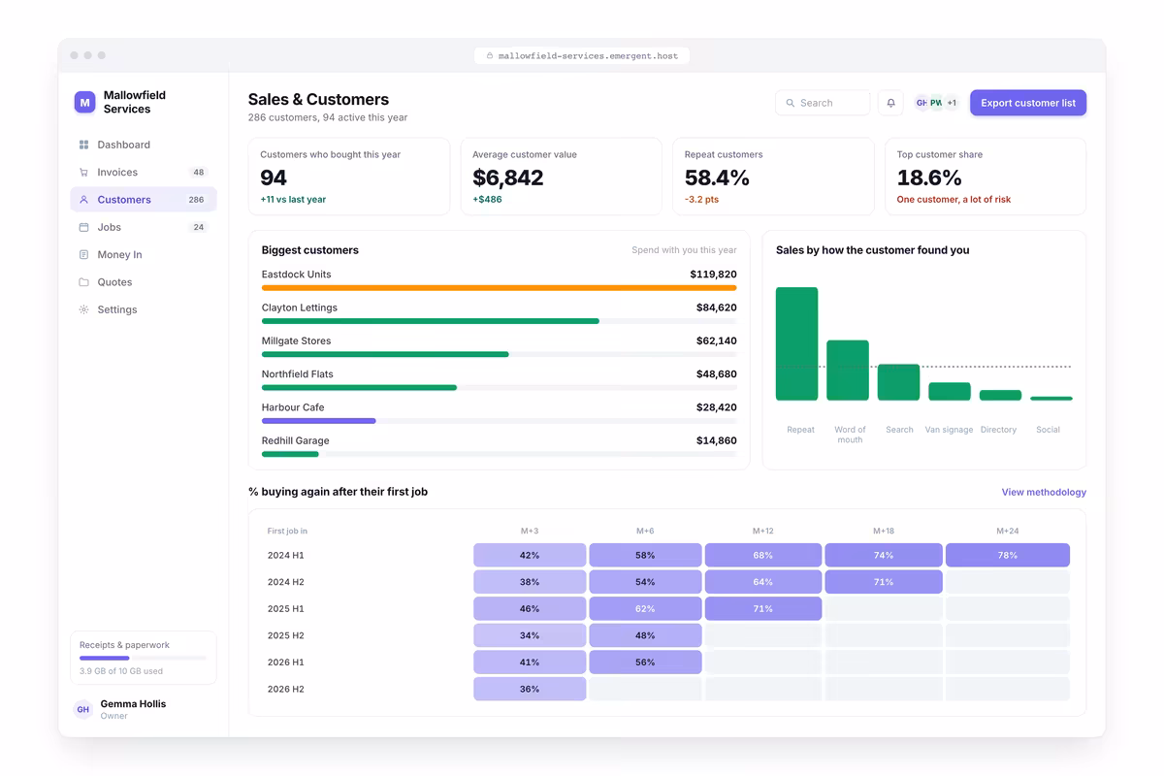
Task: Open the Repeat customers card
Action: [773, 177]
